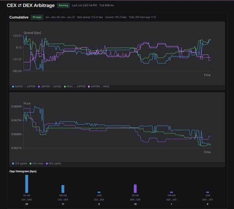
Task: Click 'Best spread: 153.51 bps' text
Action: click(x=90, y=17)
